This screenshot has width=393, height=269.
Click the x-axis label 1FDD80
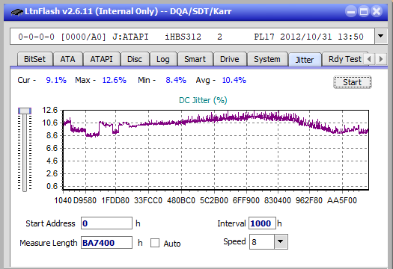115,200
